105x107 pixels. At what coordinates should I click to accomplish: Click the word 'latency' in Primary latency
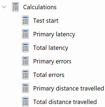[65, 34]
